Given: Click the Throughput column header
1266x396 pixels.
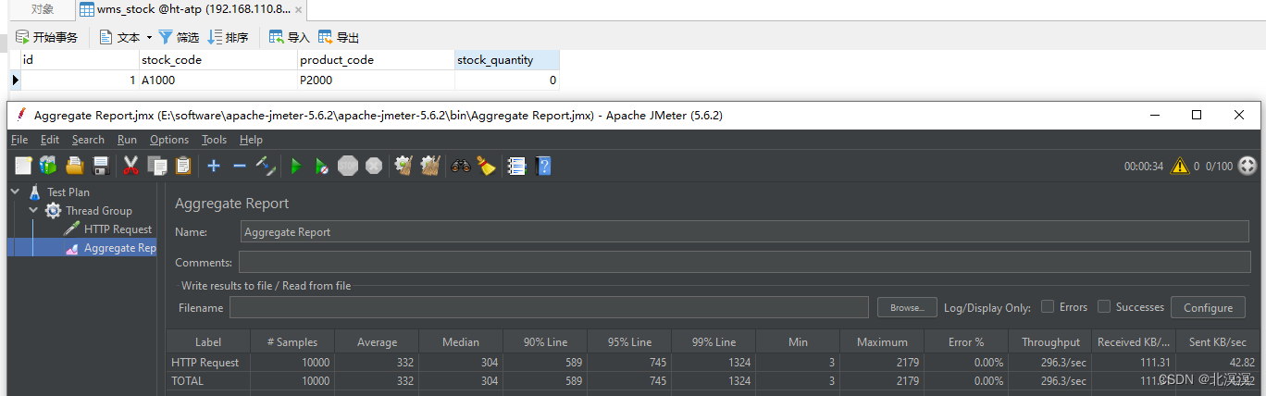Looking at the screenshot, I should tap(1050, 341).
